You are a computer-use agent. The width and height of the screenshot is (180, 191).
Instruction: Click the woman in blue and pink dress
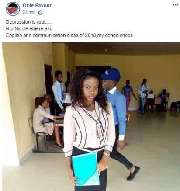point(128,95)
